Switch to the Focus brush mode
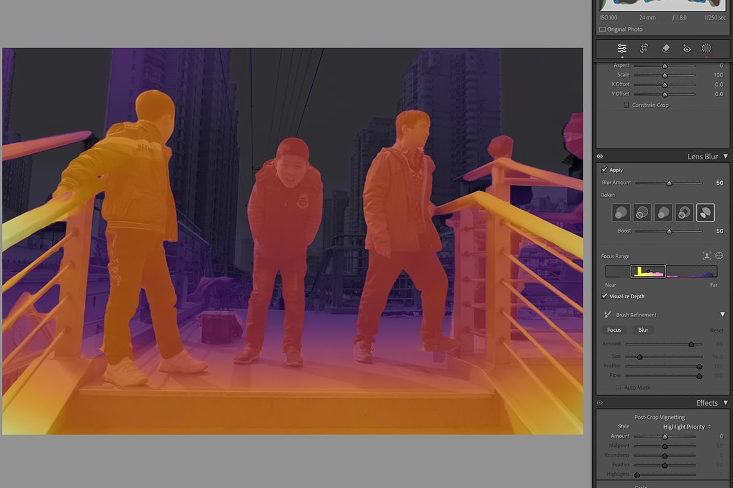 [613, 329]
